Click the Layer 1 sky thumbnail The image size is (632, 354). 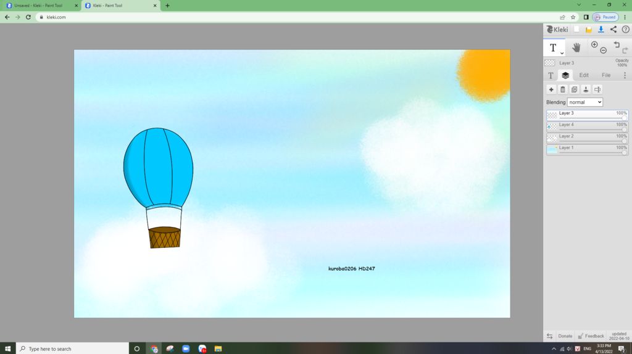pos(552,150)
